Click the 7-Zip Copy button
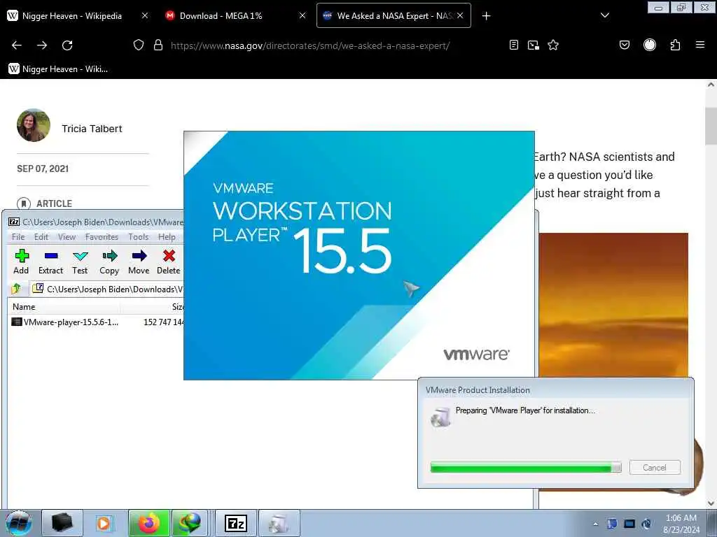 pyautogui.click(x=109, y=262)
